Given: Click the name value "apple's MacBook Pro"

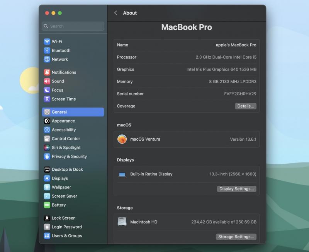Looking at the screenshot, I should 236,45.
